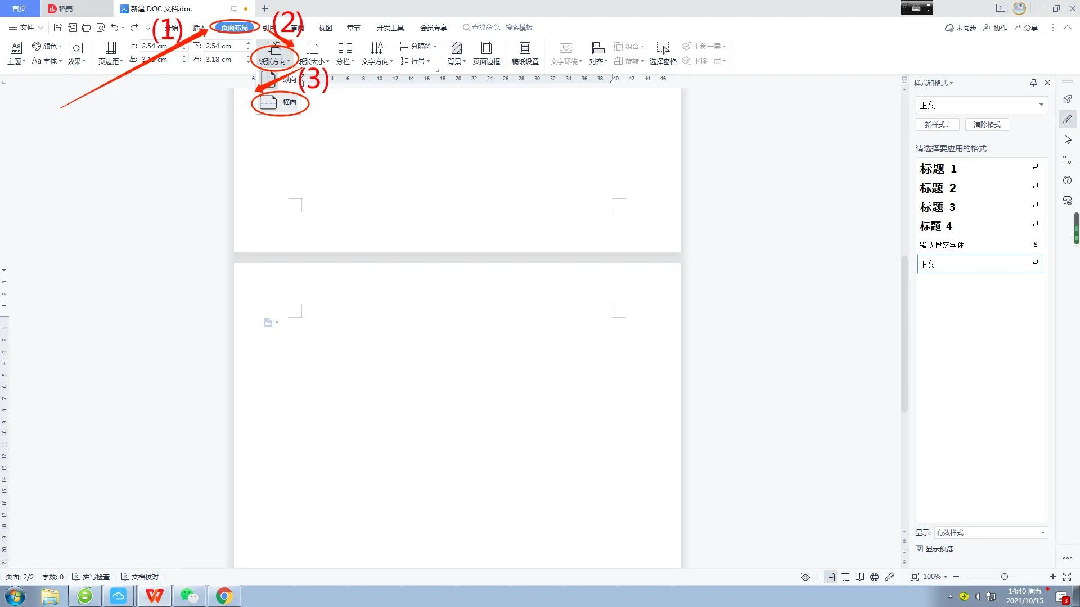Toggle page layout view in status bar
The image size is (1080, 607).
831,577
